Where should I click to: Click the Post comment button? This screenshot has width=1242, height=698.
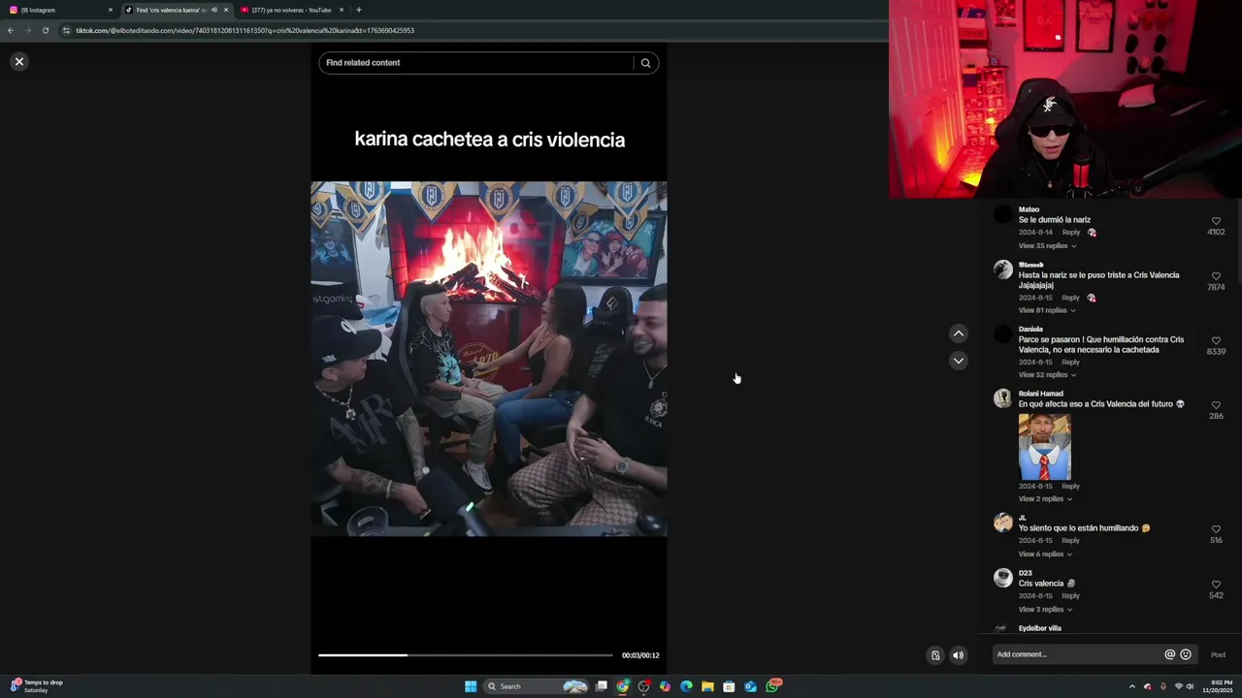coord(1218,654)
